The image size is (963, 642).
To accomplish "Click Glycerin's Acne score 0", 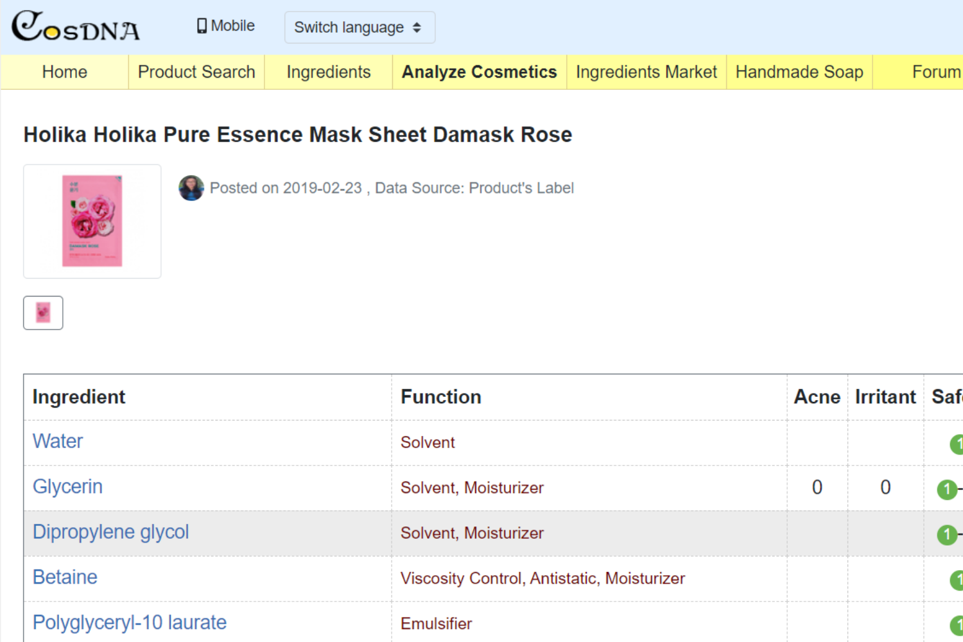I will pyautogui.click(x=817, y=488).
